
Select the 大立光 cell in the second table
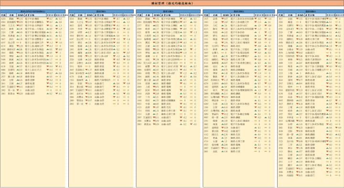[80, 22]
